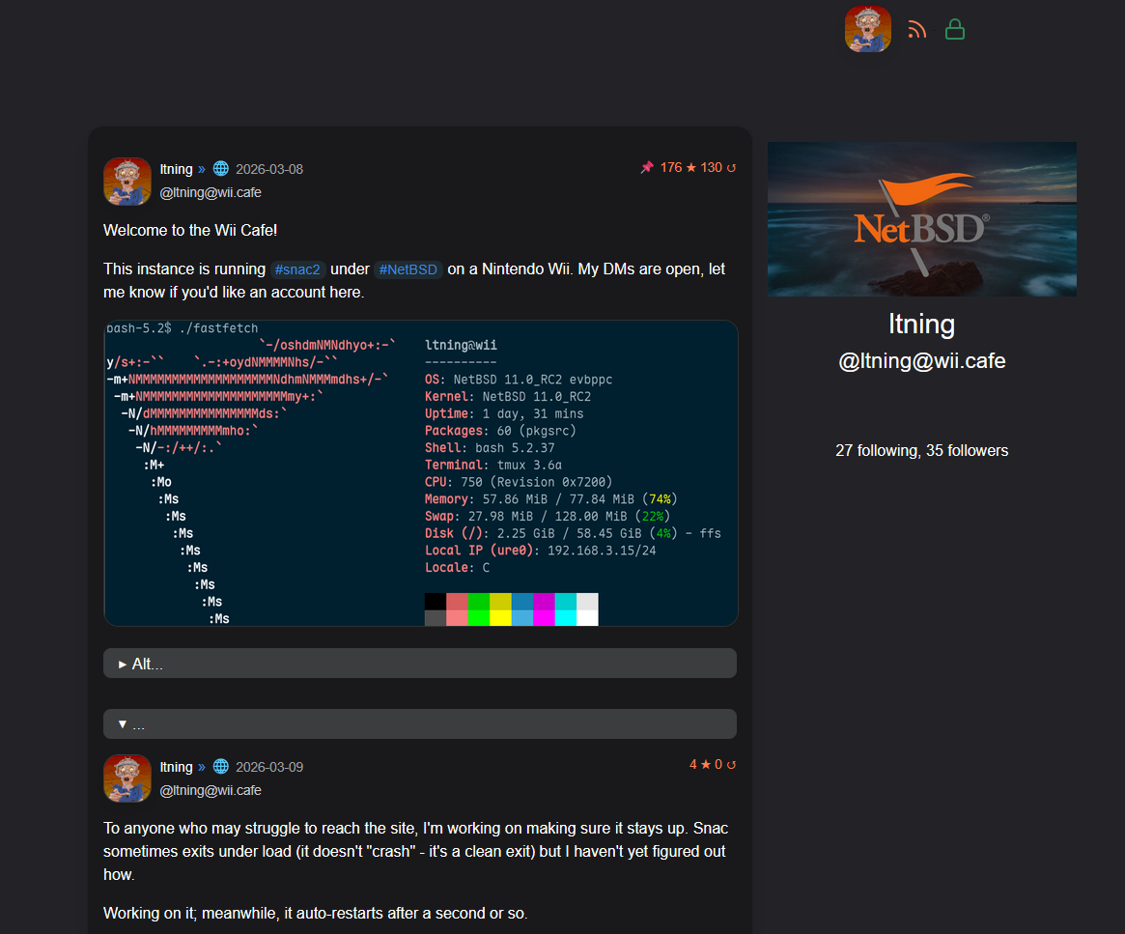Click author avatar on the welcome post

(x=127, y=182)
